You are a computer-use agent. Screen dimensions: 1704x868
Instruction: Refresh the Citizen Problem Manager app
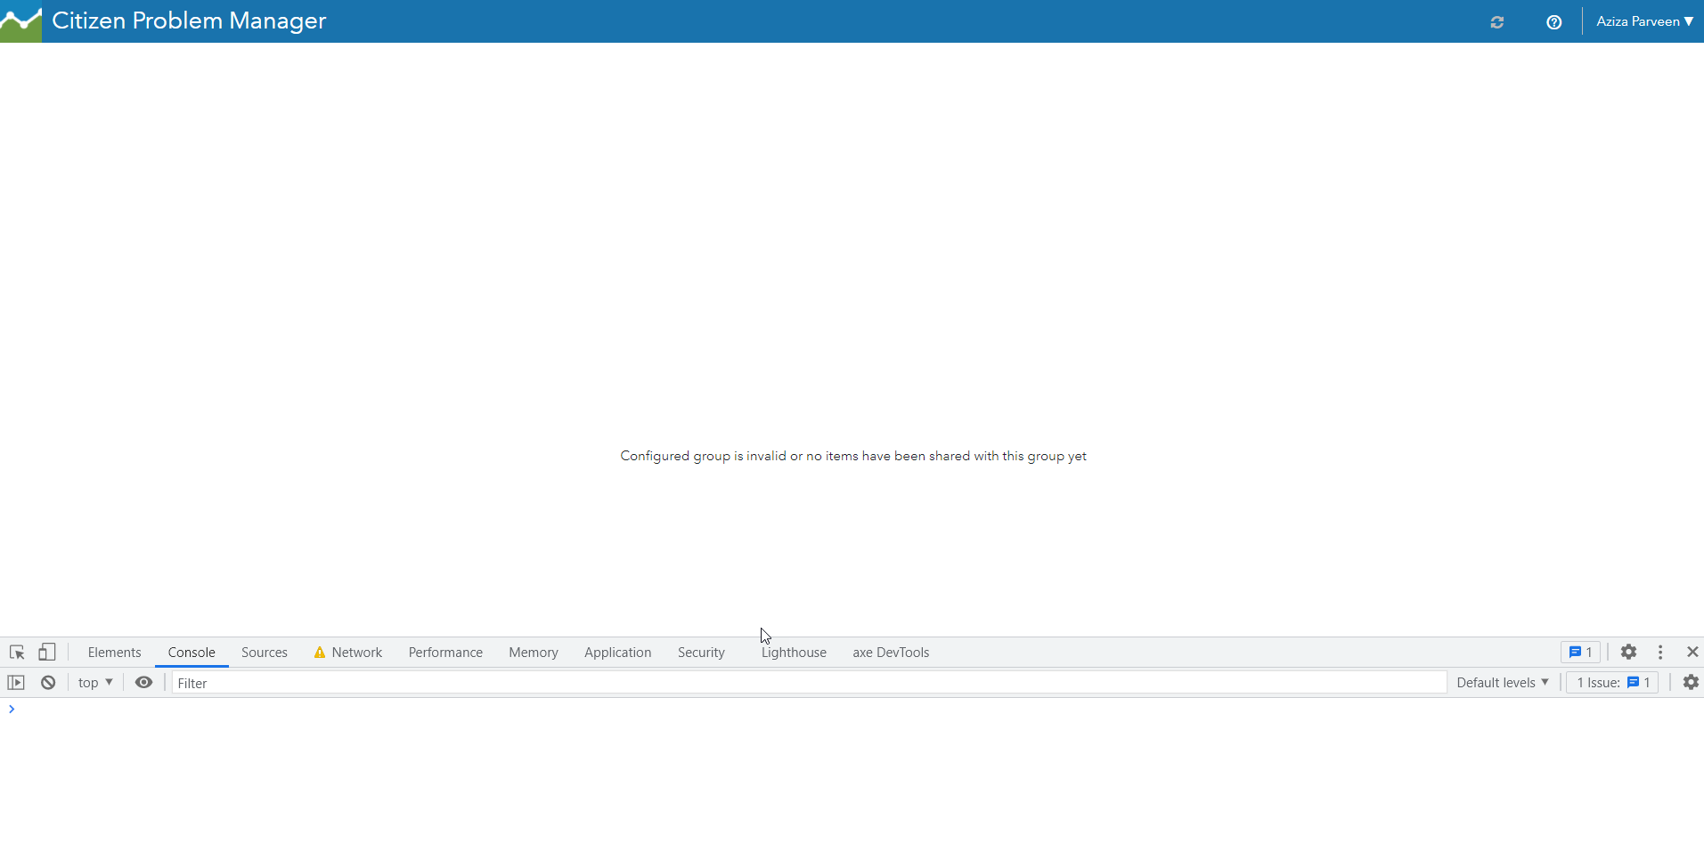pos(1497,21)
